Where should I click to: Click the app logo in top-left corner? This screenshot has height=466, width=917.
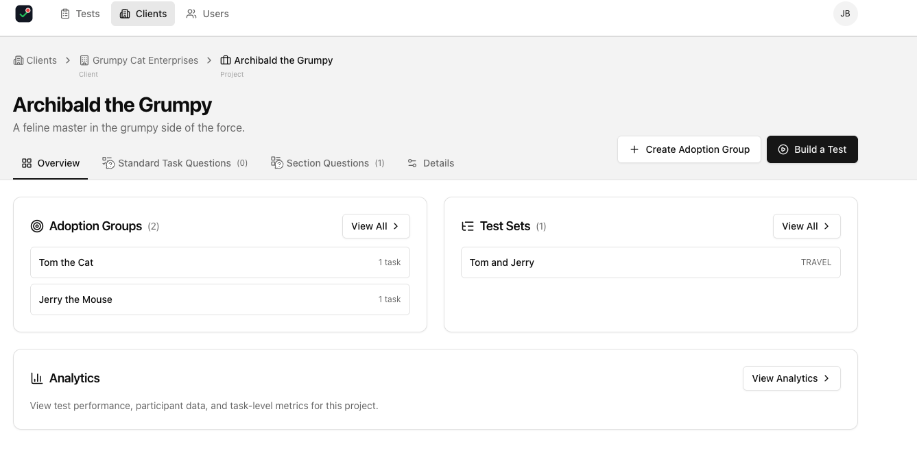click(x=24, y=14)
